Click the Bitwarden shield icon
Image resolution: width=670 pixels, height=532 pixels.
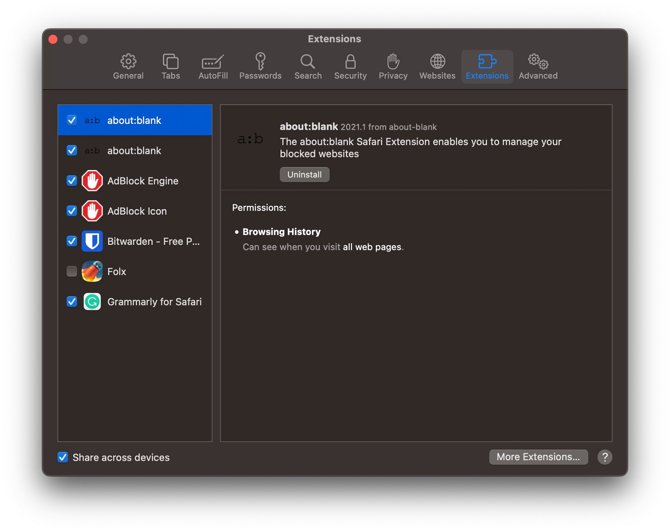(x=92, y=241)
